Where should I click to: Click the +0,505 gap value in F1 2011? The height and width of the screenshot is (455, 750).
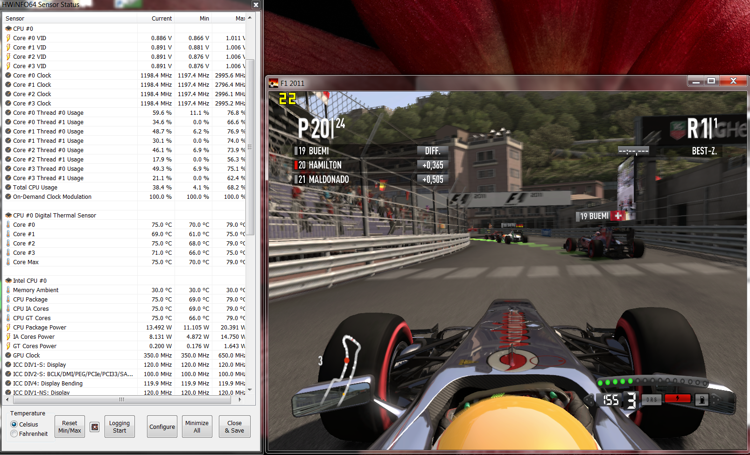(433, 180)
